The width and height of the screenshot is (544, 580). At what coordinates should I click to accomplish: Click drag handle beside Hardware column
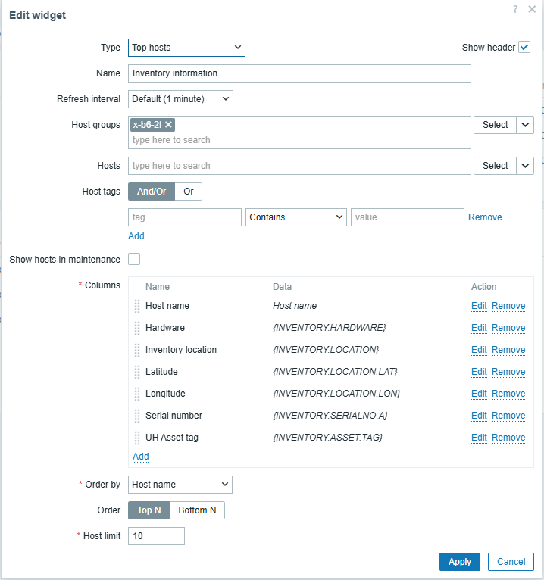137,328
